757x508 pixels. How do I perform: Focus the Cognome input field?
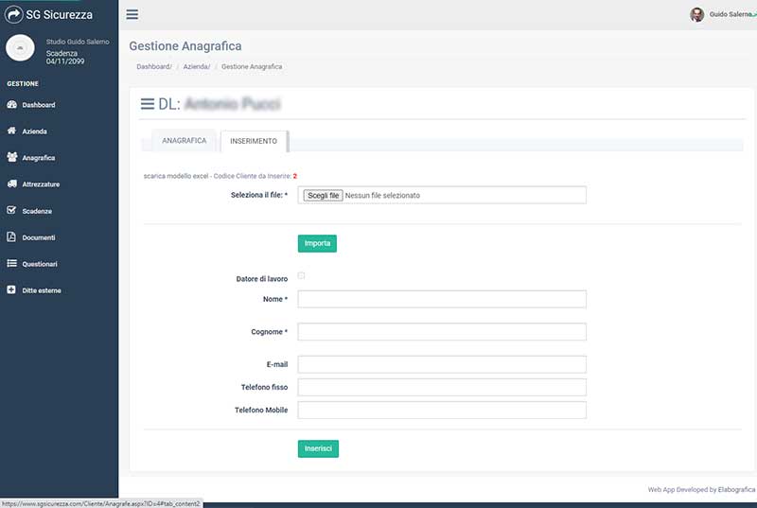[442, 332]
